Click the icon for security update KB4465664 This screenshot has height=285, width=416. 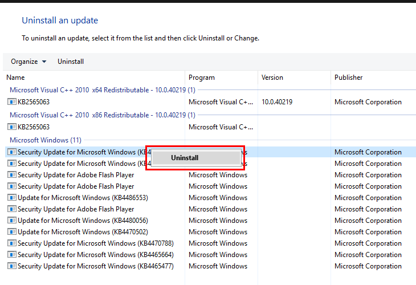(x=11, y=255)
